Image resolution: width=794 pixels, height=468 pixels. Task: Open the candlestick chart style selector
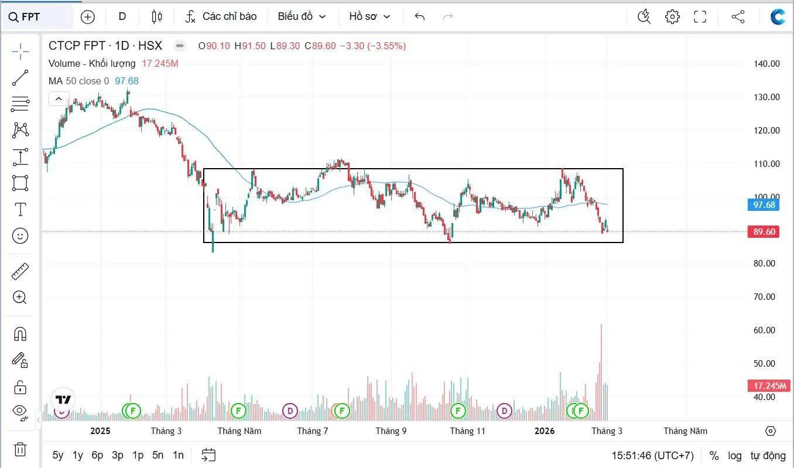point(156,16)
